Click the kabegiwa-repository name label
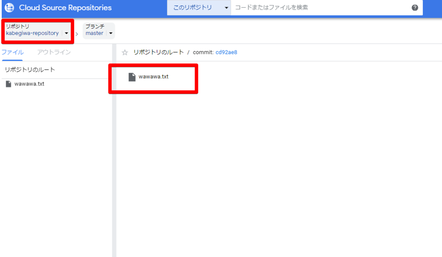Screen dimensions: 442x257 [32, 33]
